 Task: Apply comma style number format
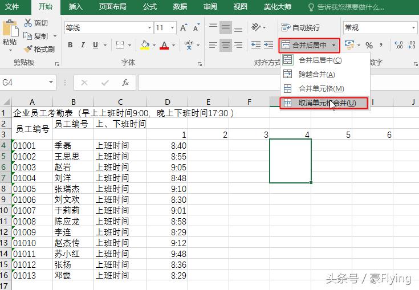pyautogui.click(x=381, y=45)
